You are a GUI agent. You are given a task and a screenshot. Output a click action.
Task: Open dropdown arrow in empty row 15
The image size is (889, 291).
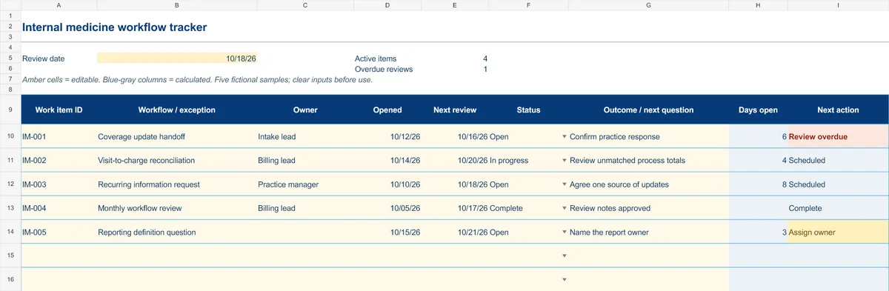coord(564,255)
